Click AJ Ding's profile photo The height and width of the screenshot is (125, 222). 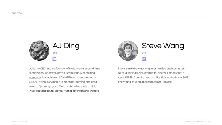pos(39,51)
